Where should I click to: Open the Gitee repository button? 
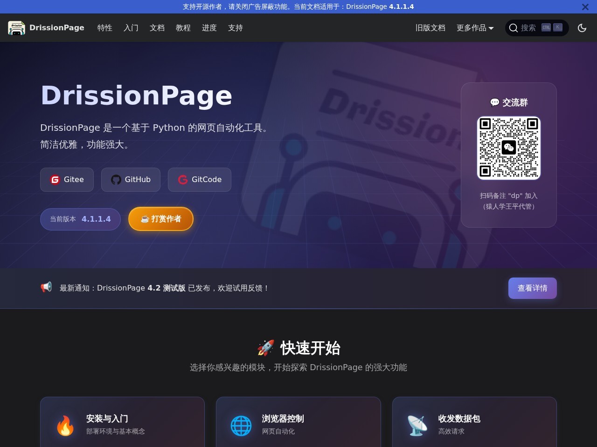(67, 180)
